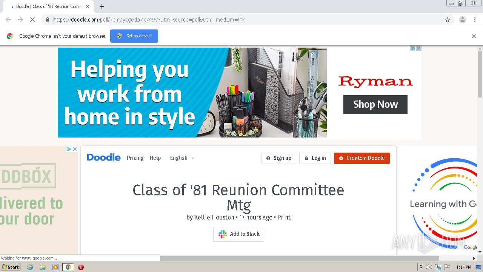Screen dimensions: 483x272
Task: Open the media player taskbar icon
Action: (x=55, y=267)
